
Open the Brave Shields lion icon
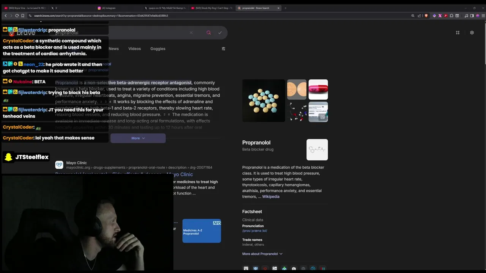tap(426, 16)
